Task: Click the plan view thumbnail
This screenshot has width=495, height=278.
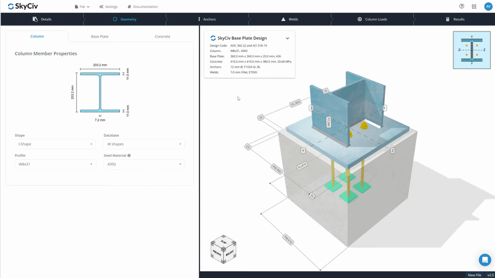Action: (471, 50)
